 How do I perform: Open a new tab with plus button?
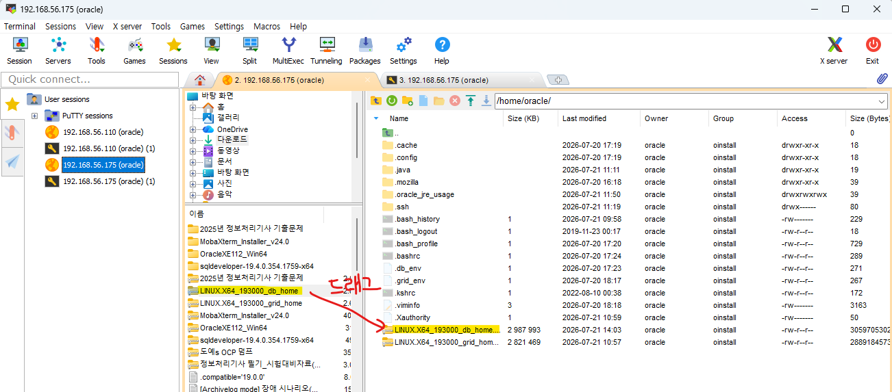(x=558, y=80)
